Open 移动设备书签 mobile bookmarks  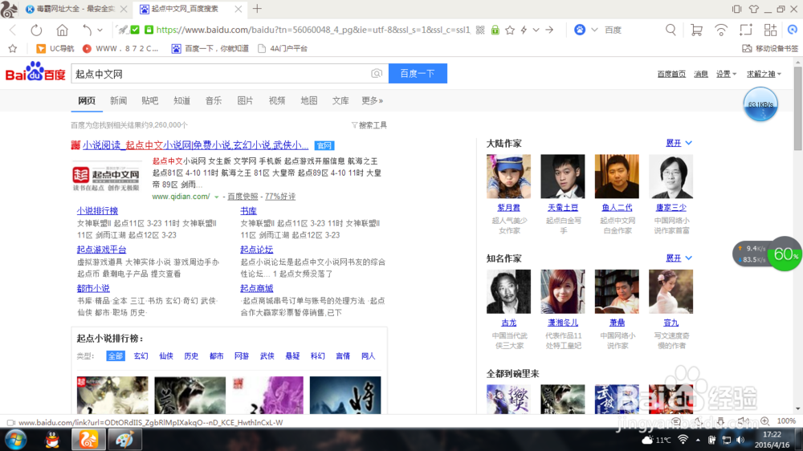(770, 49)
